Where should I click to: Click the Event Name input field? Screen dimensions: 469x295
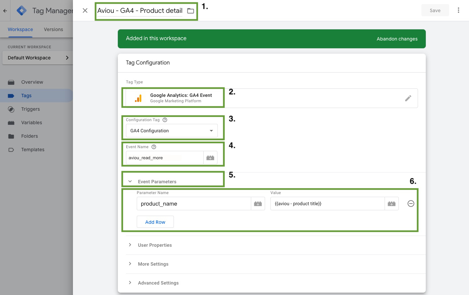pyautogui.click(x=164, y=158)
